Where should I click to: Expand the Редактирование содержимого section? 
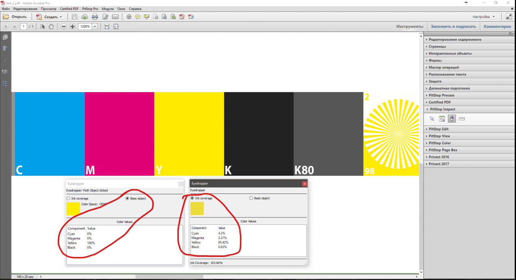pyautogui.click(x=469, y=40)
